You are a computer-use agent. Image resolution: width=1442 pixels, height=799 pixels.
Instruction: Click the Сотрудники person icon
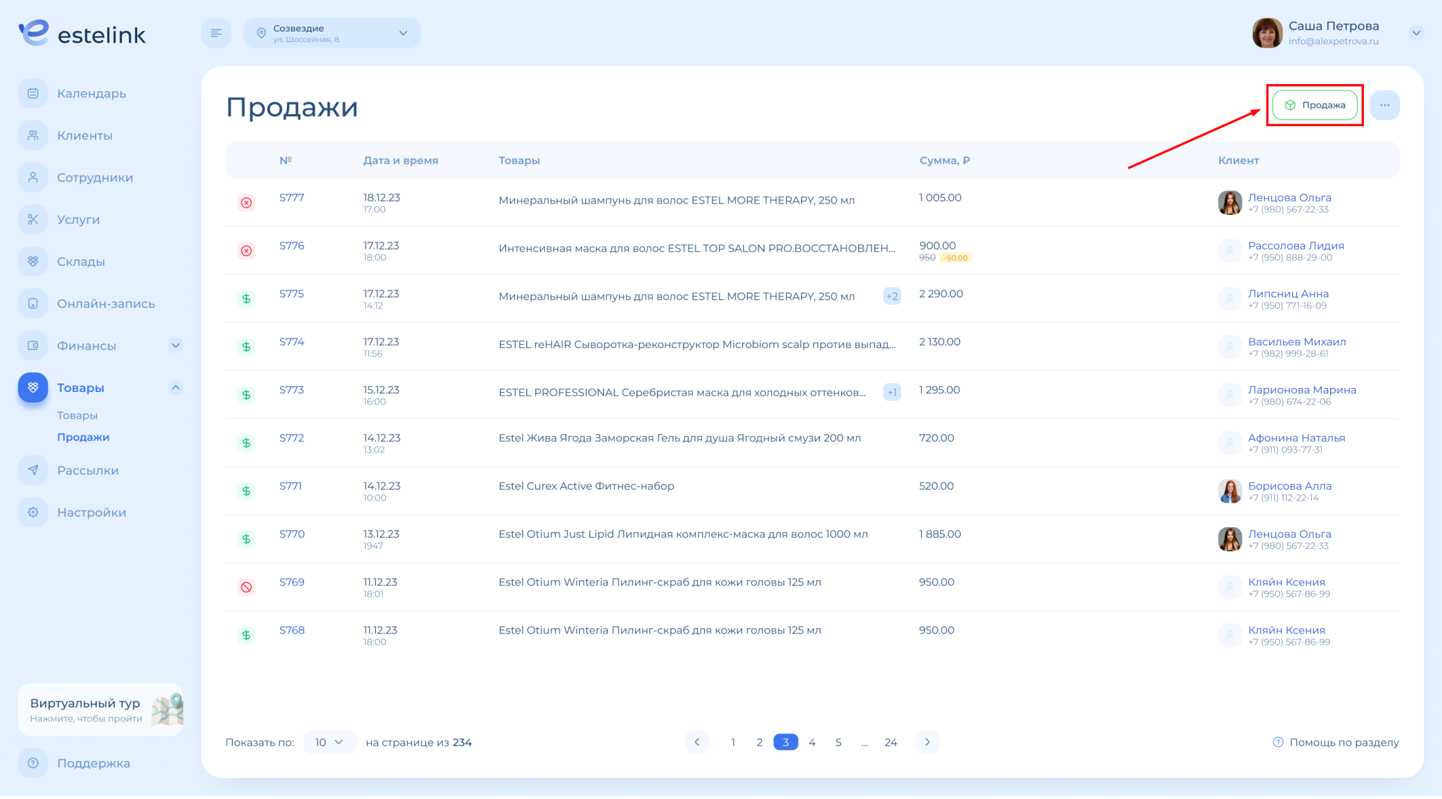(x=33, y=177)
